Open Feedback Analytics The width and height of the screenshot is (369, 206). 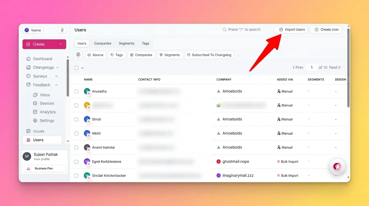(48, 112)
